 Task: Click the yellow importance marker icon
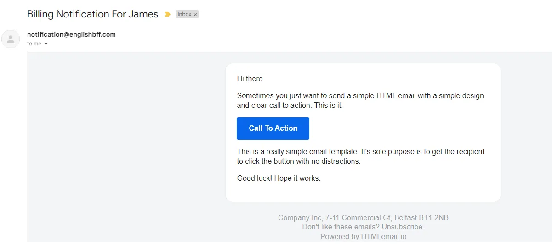click(168, 14)
